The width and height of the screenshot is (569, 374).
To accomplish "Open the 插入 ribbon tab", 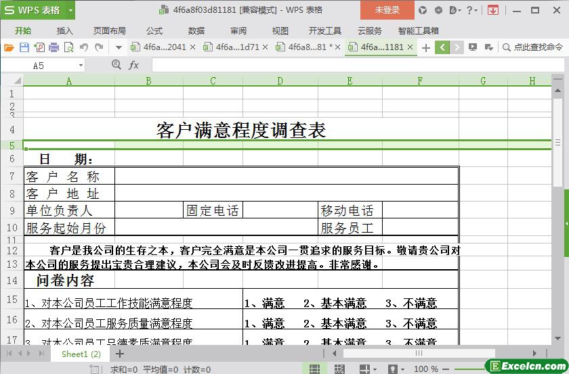I will pos(64,30).
